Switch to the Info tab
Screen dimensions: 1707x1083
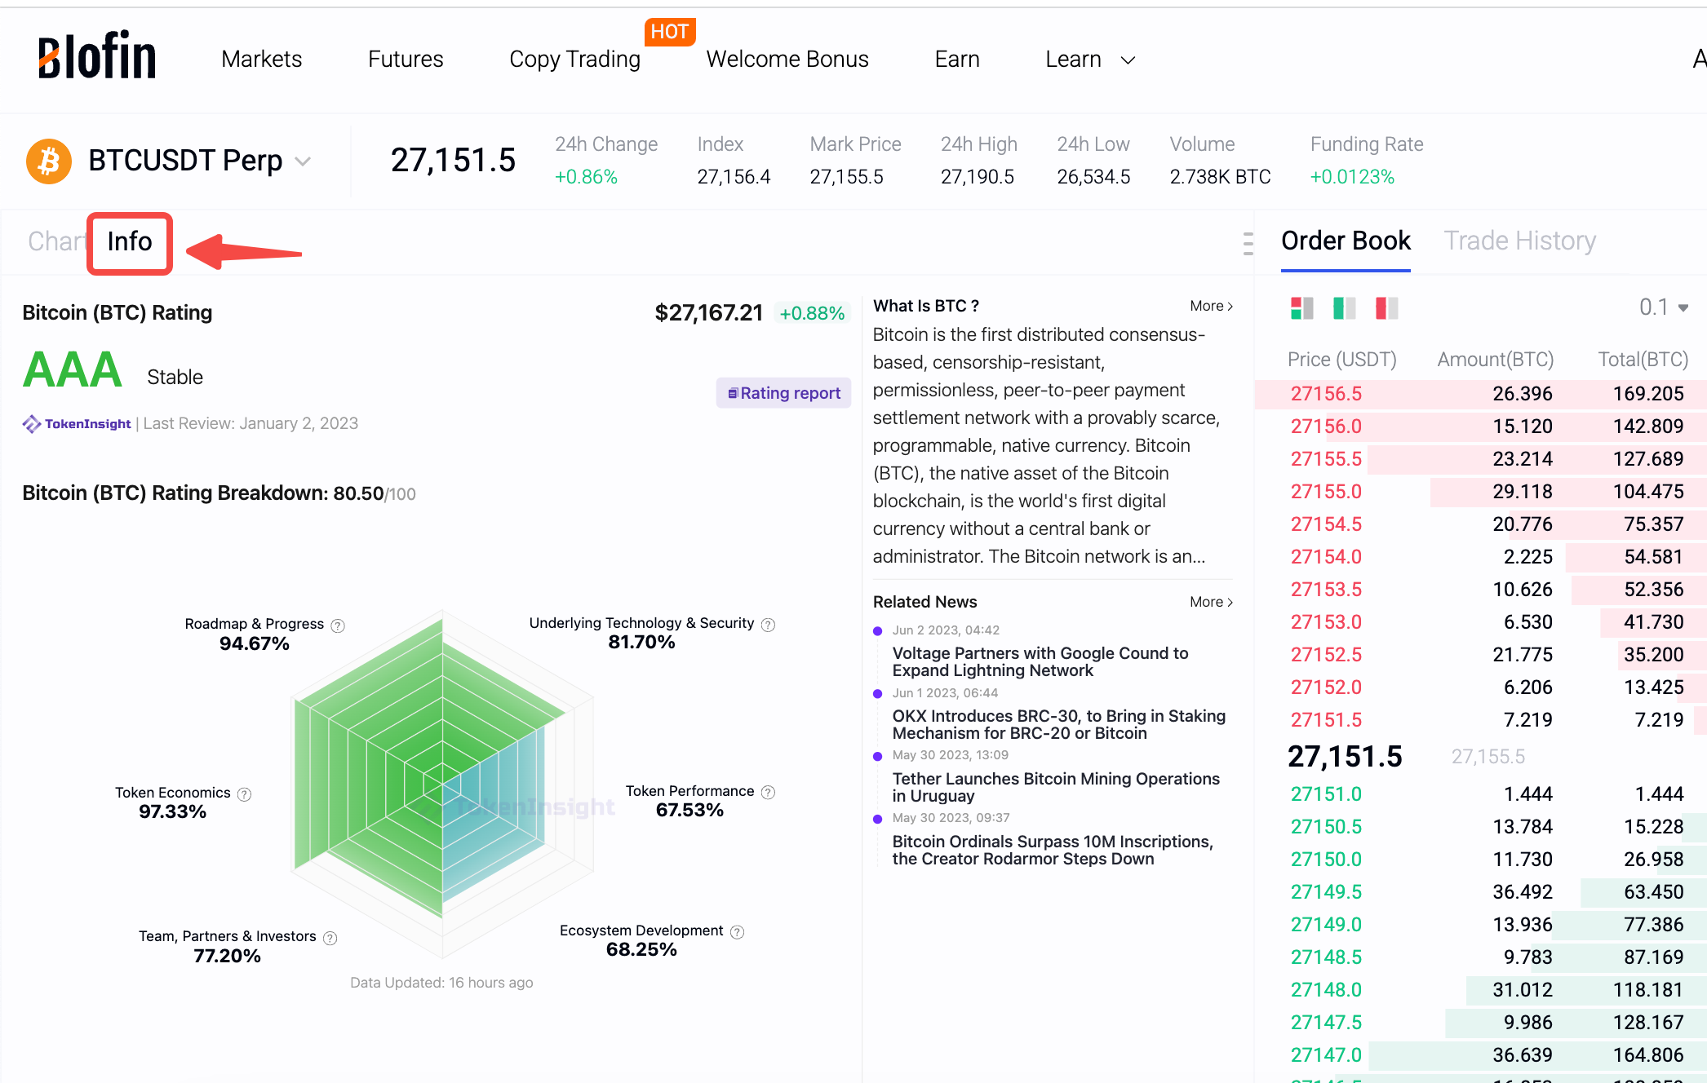tap(130, 241)
